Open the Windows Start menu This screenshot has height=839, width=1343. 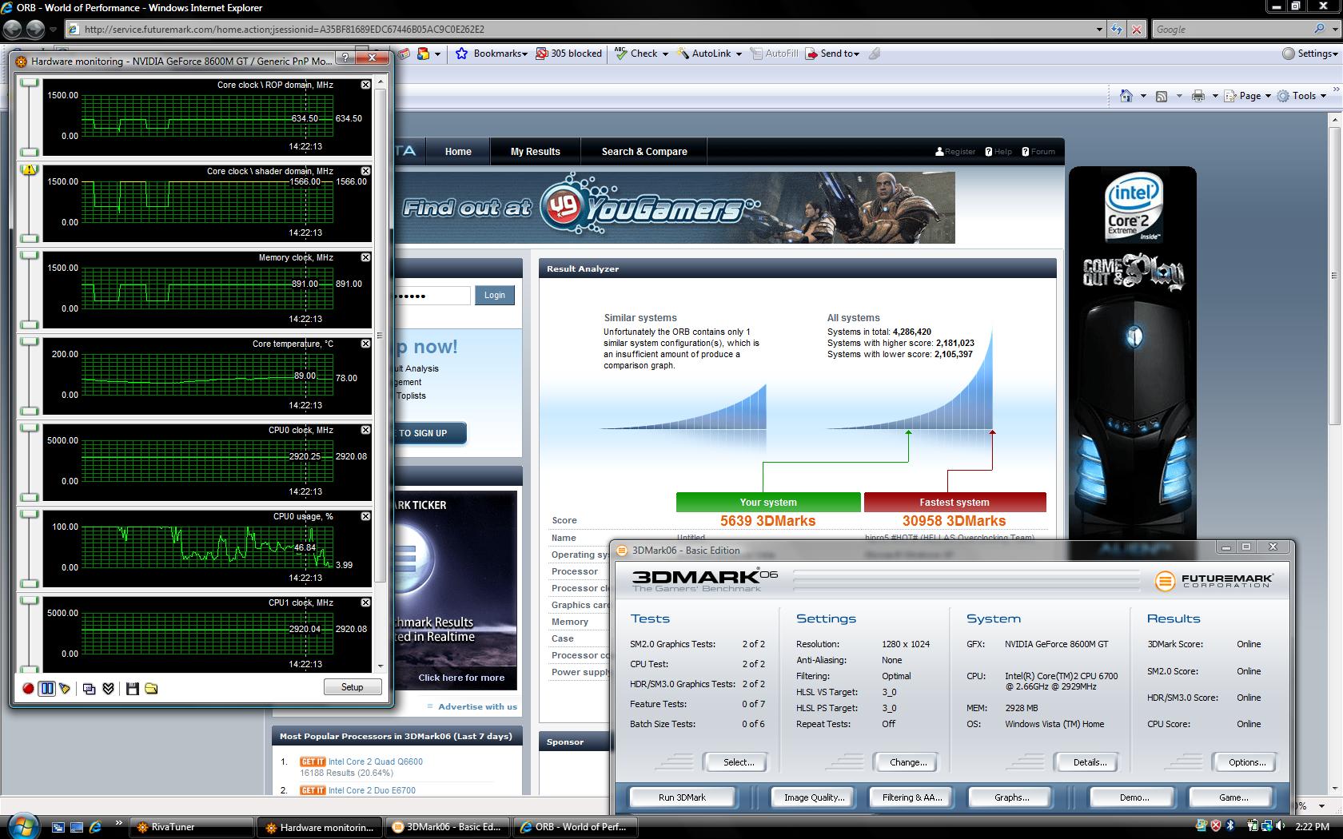22,825
